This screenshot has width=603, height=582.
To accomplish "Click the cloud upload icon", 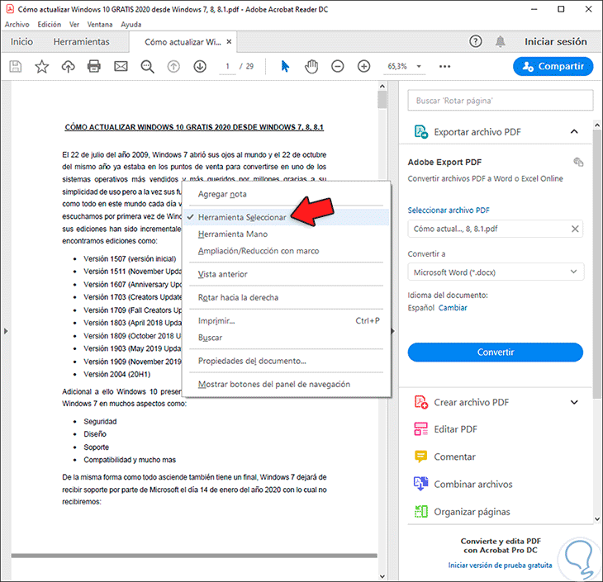I will coord(68,67).
